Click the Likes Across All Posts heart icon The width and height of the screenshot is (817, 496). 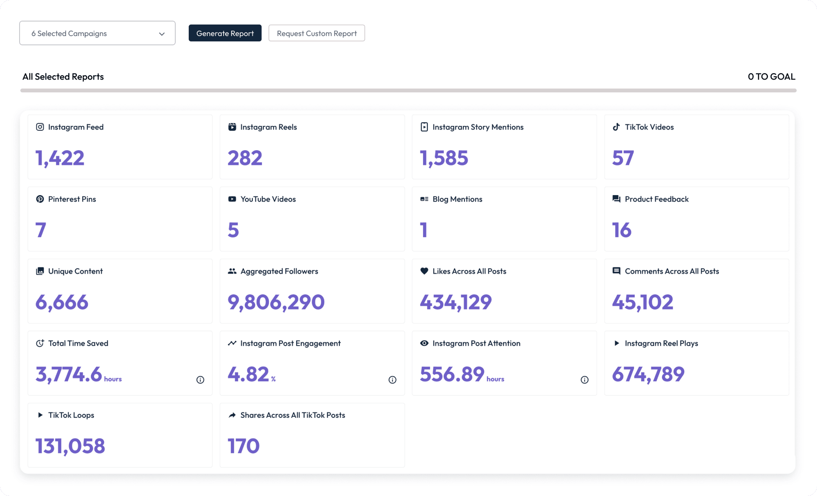(424, 271)
